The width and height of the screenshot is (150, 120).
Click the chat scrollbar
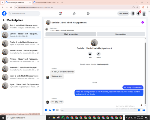pyautogui.click(x=145, y=73)
